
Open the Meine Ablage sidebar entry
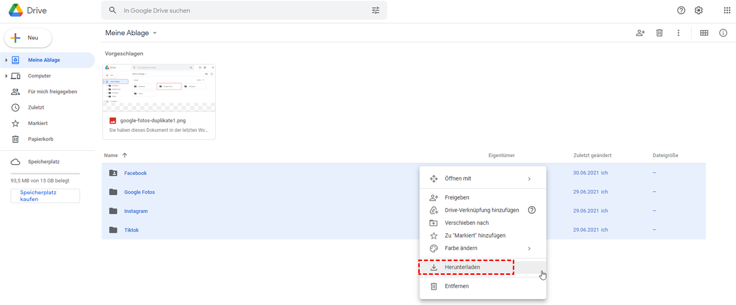click(48, 60)
